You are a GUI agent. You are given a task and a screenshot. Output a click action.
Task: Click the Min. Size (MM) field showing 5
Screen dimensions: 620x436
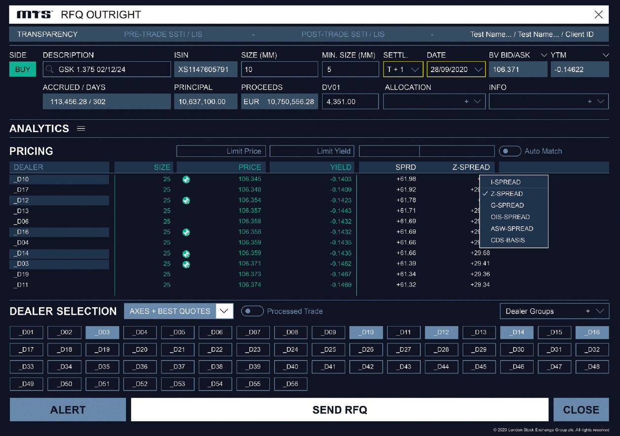pos(351,70)
